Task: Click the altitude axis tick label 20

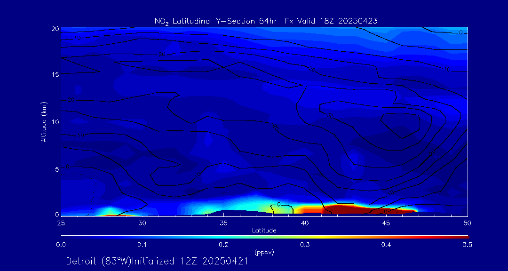Action: point(55,29)
